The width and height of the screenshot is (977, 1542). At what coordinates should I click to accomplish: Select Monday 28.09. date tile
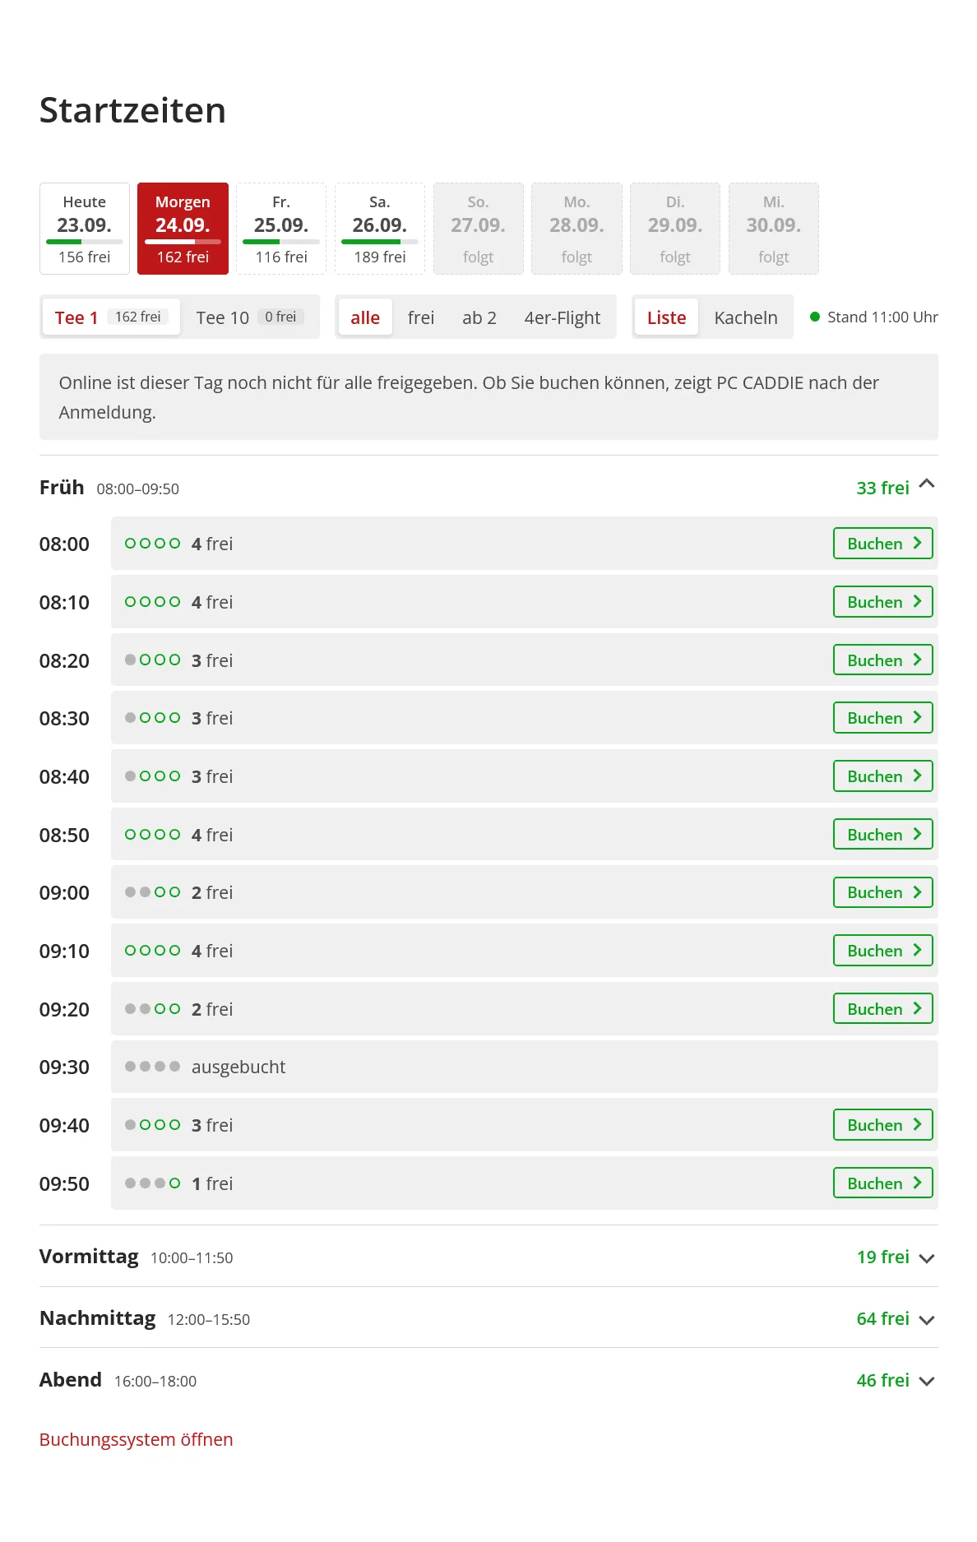pyautogui.click(x=576, y=229)
